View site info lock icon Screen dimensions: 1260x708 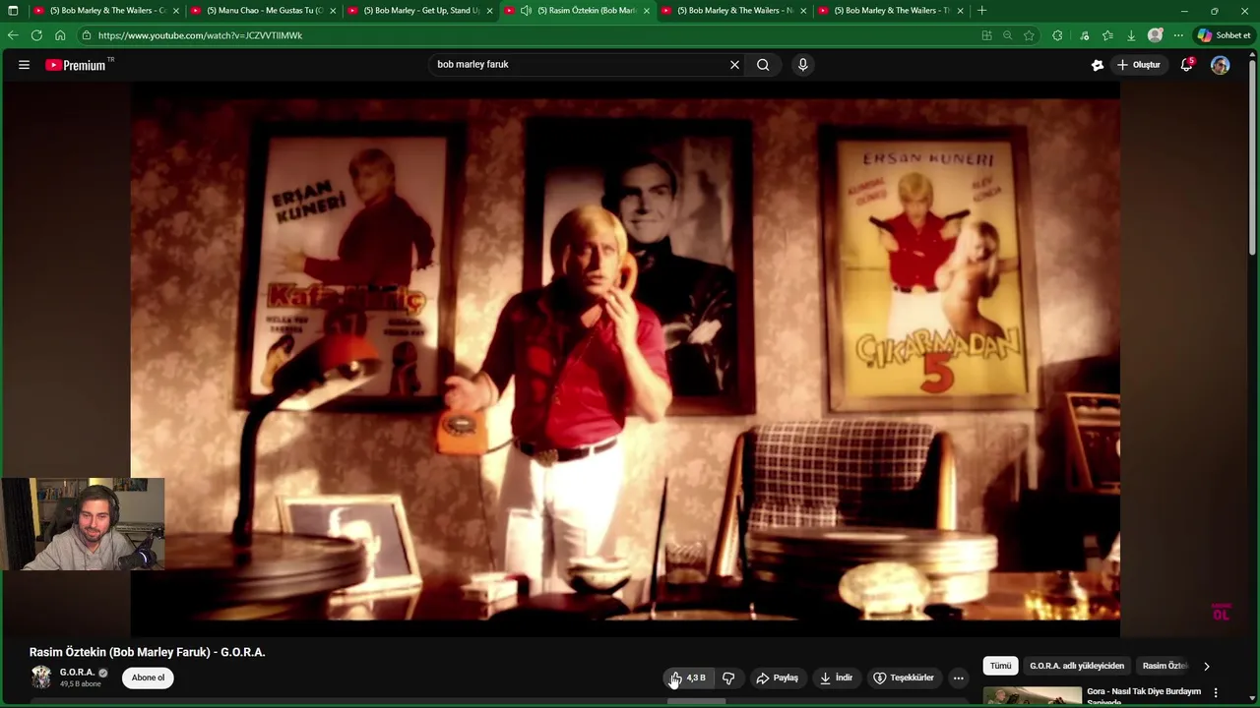pyautogui.click(x=87, y=35)
